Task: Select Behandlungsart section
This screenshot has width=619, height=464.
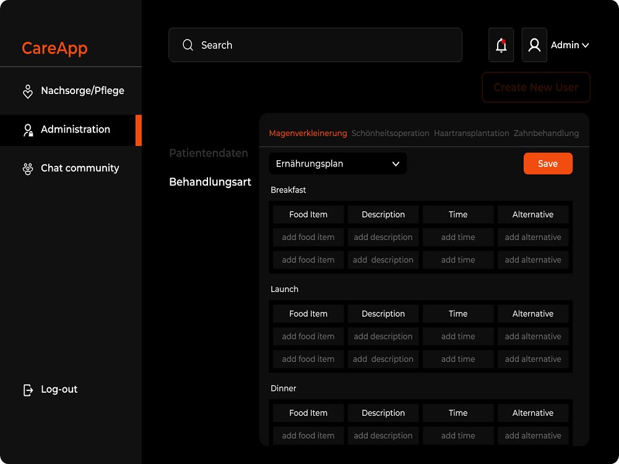Action: [210, 182]
